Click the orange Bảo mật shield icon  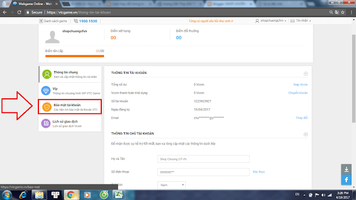[x=47, y=107]
